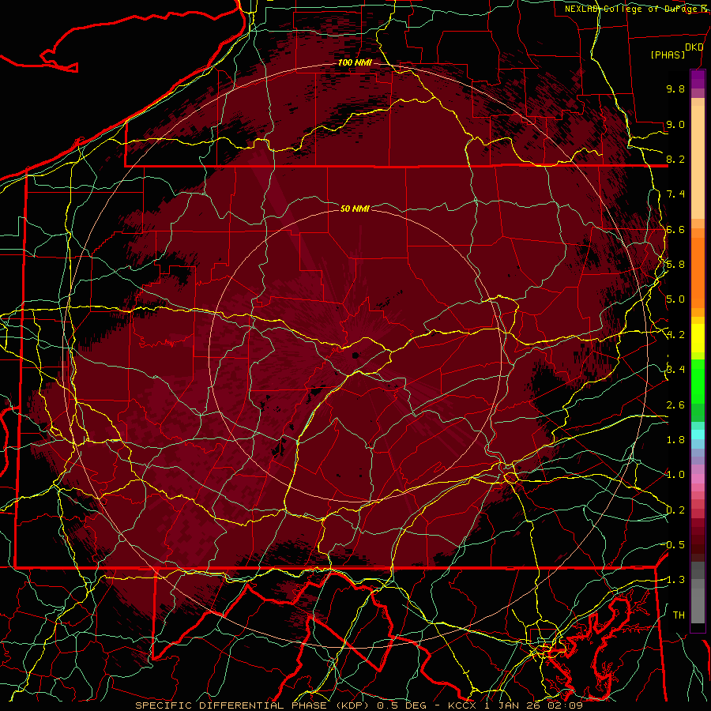The image size is (711, 711).
Task: Pick the purple segment at the color bar top
Action: 698,79
